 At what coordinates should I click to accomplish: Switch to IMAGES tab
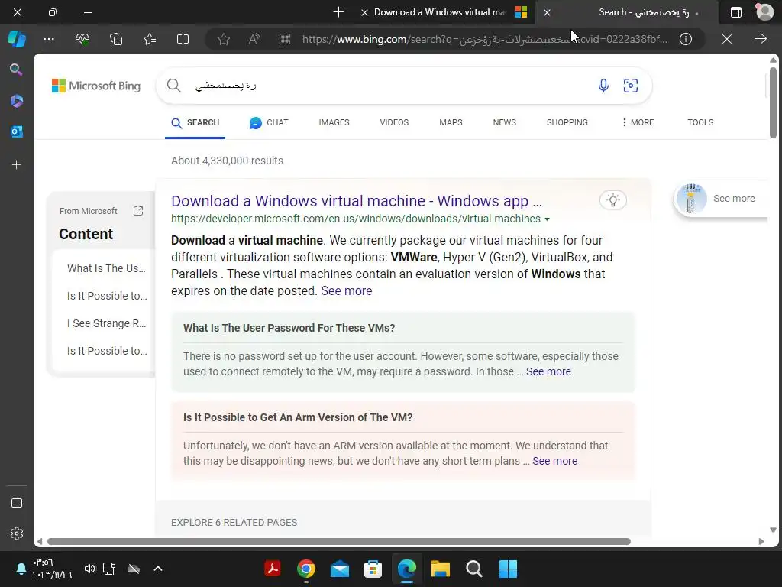tap(334, 122)
